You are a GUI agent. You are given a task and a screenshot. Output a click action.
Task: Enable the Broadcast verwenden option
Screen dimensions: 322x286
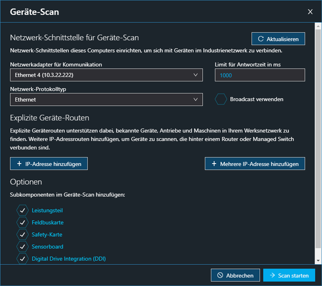221,99
